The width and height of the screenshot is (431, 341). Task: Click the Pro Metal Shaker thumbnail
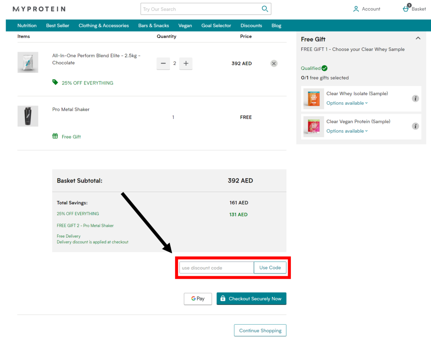point(28,116)
